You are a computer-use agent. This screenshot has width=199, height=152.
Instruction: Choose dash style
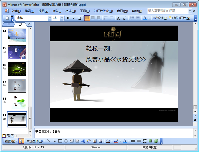click(x=139, y=141)
